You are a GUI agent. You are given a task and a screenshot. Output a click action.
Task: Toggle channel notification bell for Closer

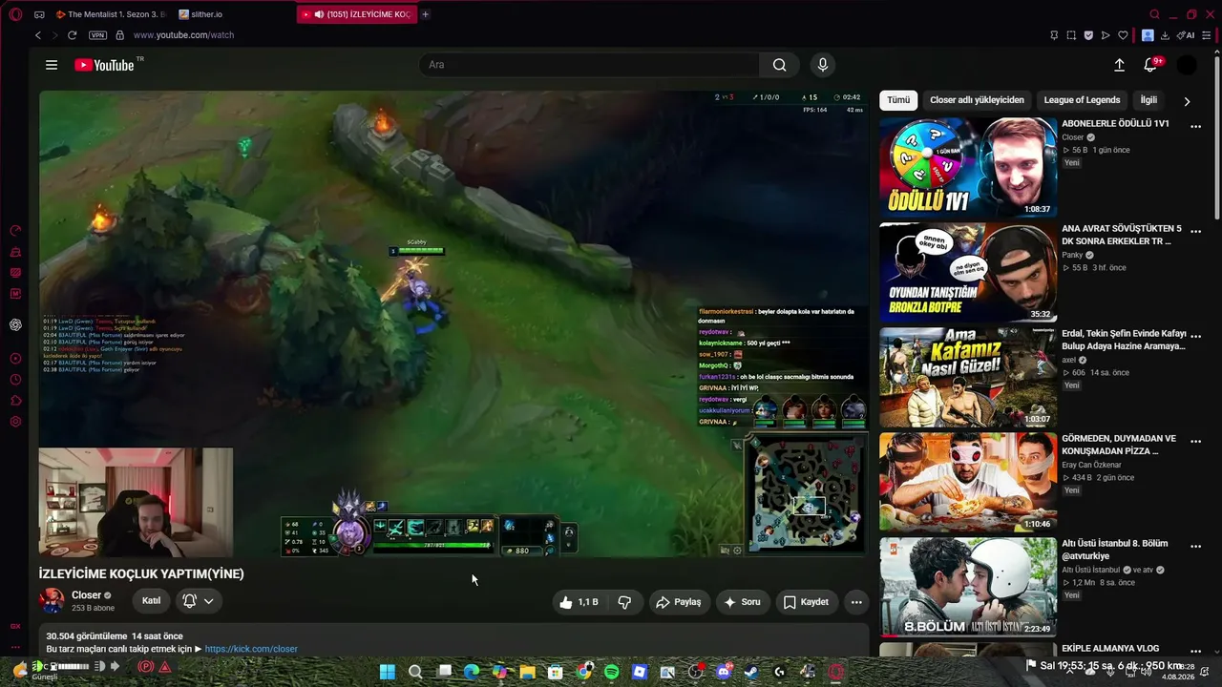coord(199,601)
